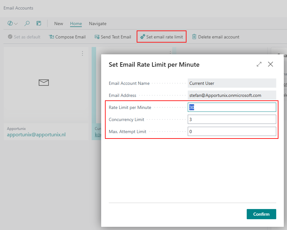Image resolution: width=287 pixels, height=230 pixels.
Task: Click the Max. Attempt Limit field
Action: (232, 132)
